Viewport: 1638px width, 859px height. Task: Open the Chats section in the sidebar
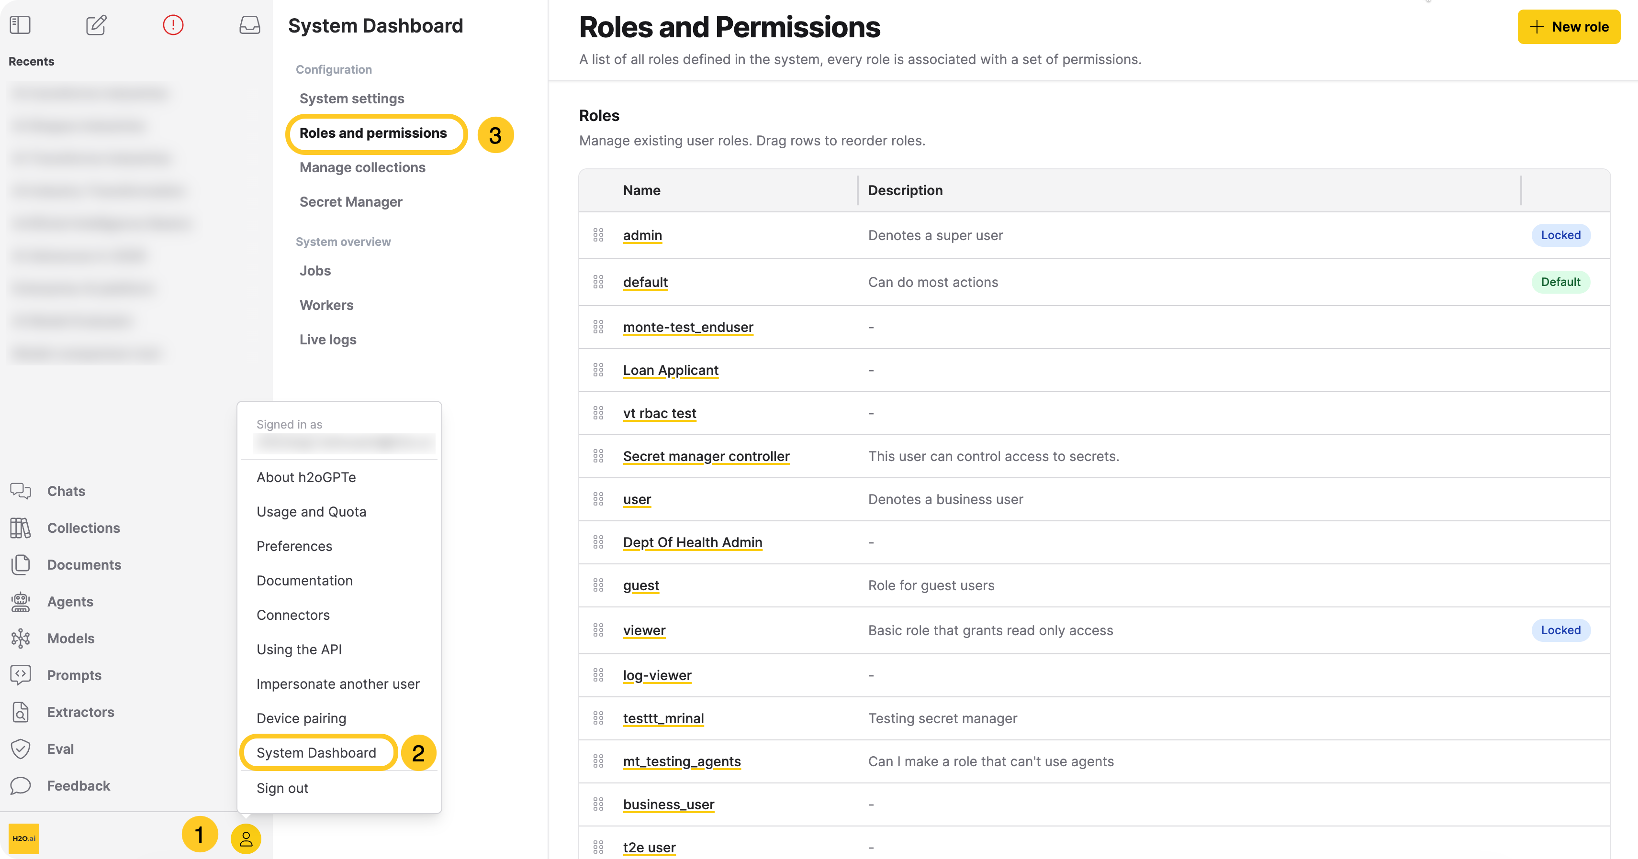tap(66, 491)
